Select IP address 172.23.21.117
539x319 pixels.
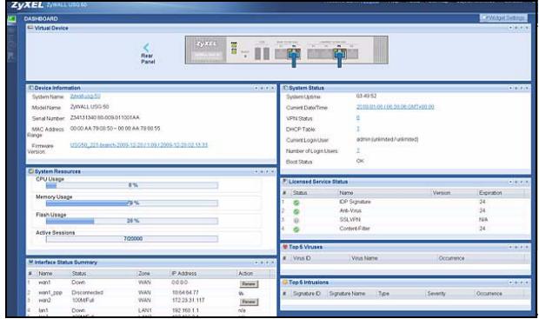point(188,300)
